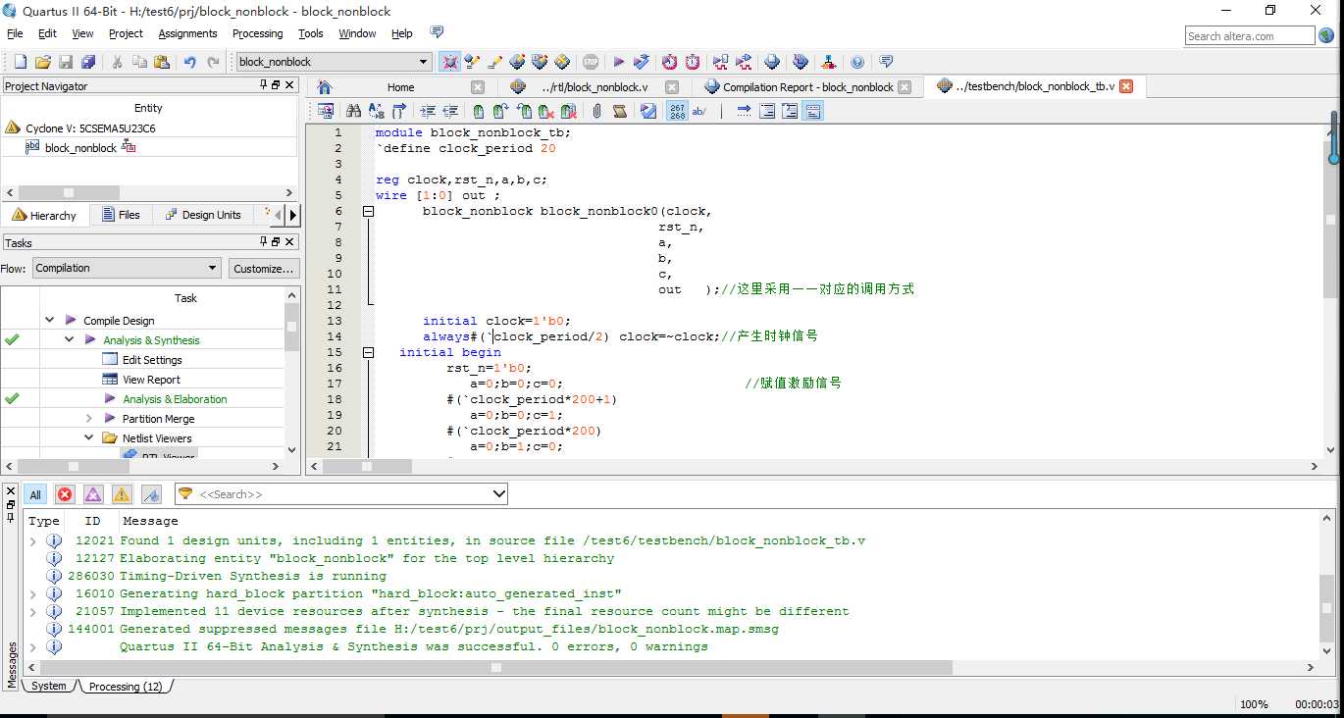Open the project selector block_nonblock dropdown

coord(334,62)
